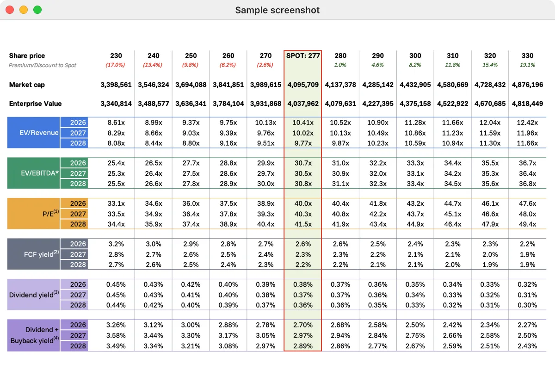Select the Enterprise Value row label

(35, 104)
